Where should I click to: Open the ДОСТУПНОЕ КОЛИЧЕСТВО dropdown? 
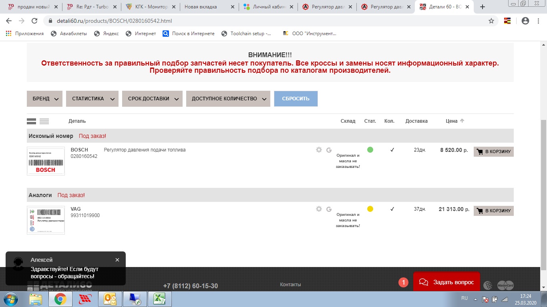(228, 99)
